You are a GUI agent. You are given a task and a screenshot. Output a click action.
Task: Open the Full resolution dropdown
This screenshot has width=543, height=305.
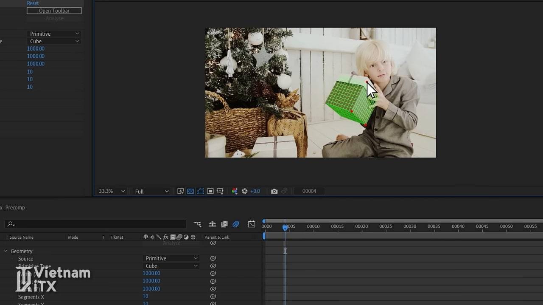[x=151, y=191]
